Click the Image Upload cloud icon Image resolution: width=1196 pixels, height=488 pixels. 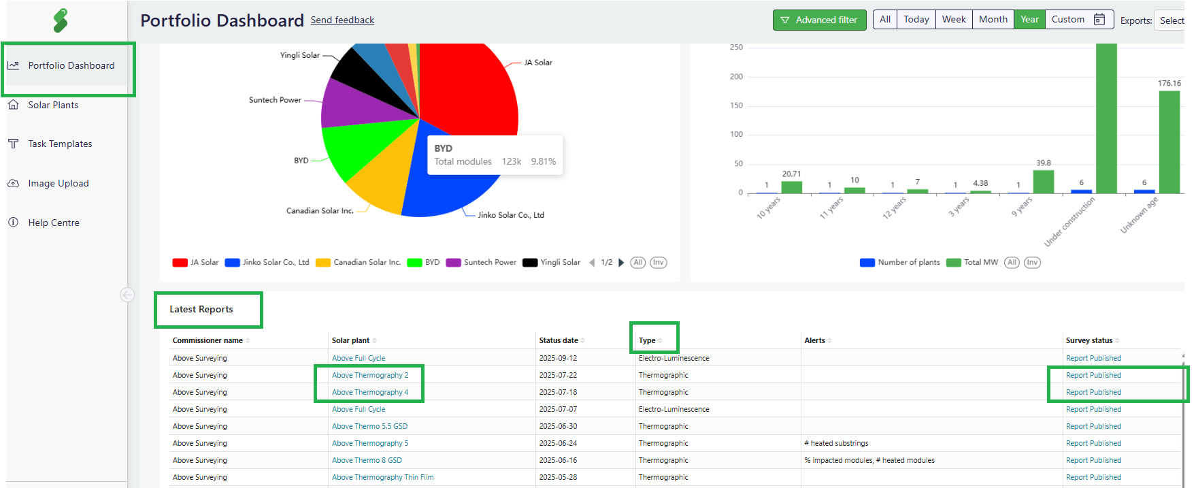pos(13,183)
